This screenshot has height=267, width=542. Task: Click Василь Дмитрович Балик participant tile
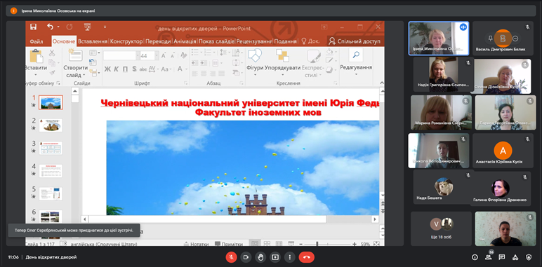tap(503, 39)
